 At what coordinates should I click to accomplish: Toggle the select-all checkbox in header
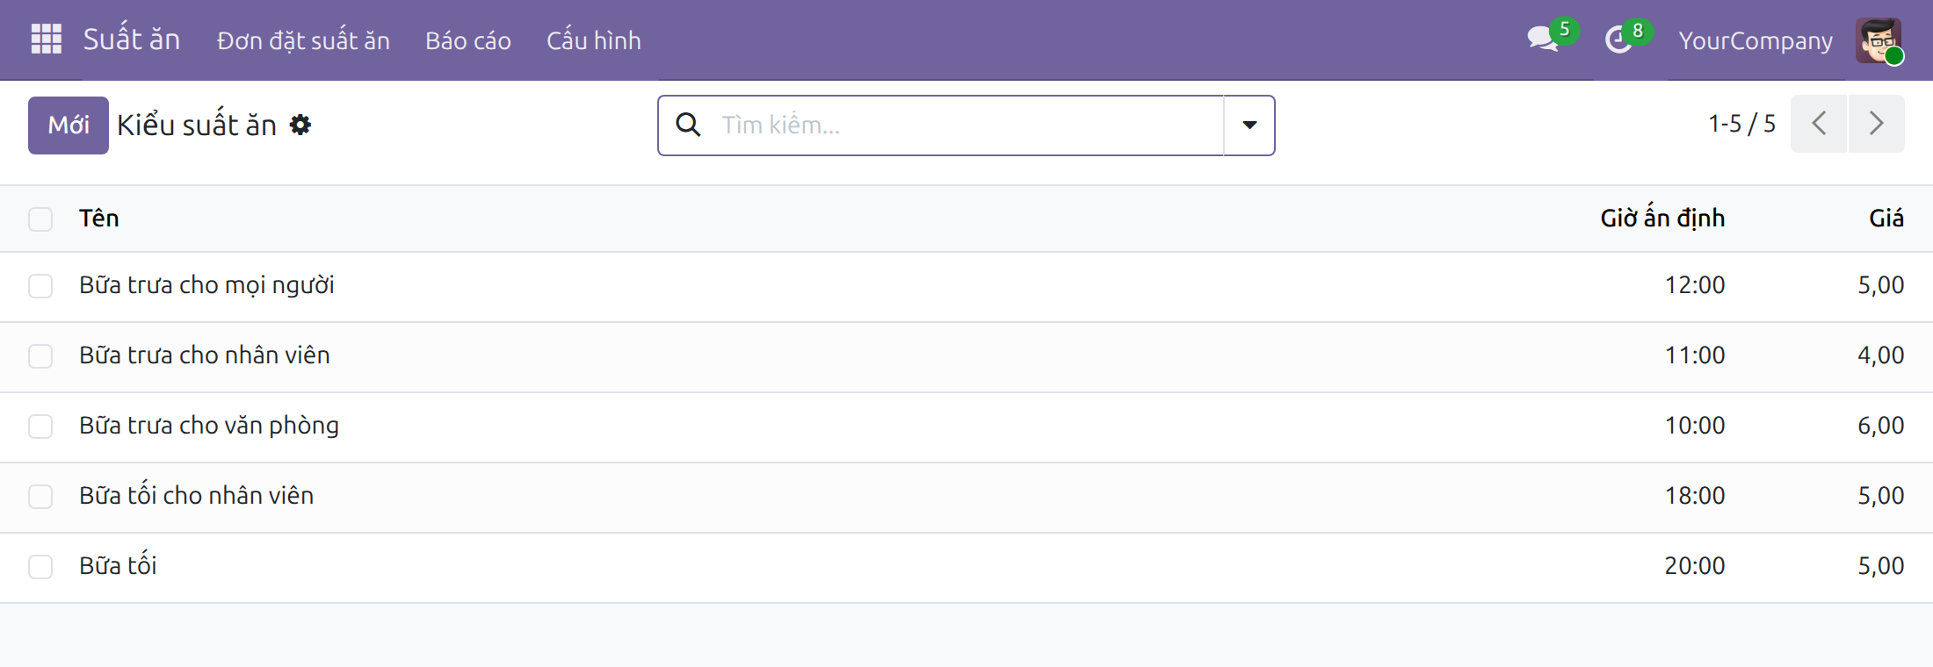(40, 219)
